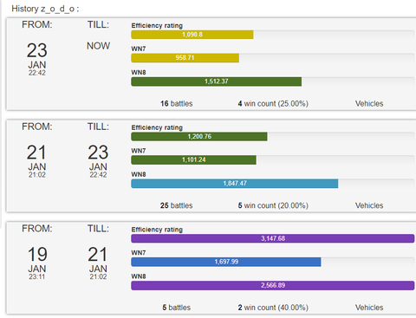
Task: Open Vehicles link for the 5 battles period
Action: [x=369, y=308]
